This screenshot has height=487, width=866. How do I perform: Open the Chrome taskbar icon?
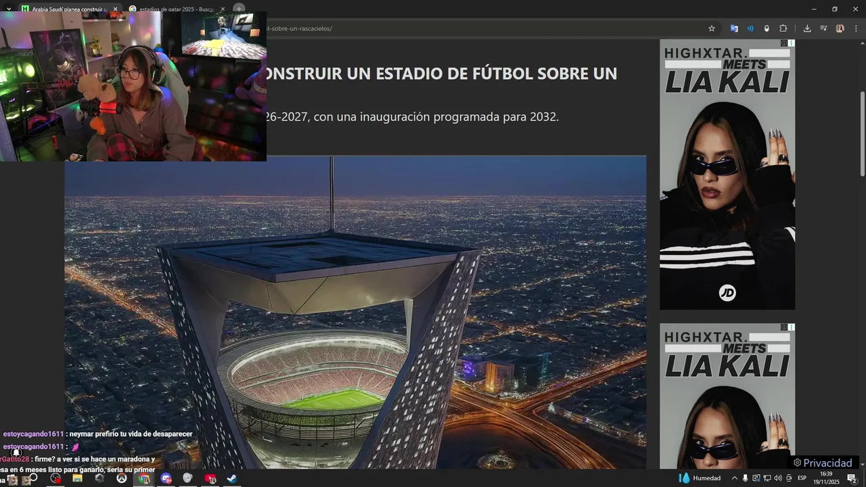click(x=144, y=478)
